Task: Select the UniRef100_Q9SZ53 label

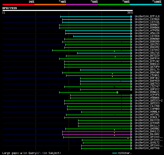Action: point(147,45)
